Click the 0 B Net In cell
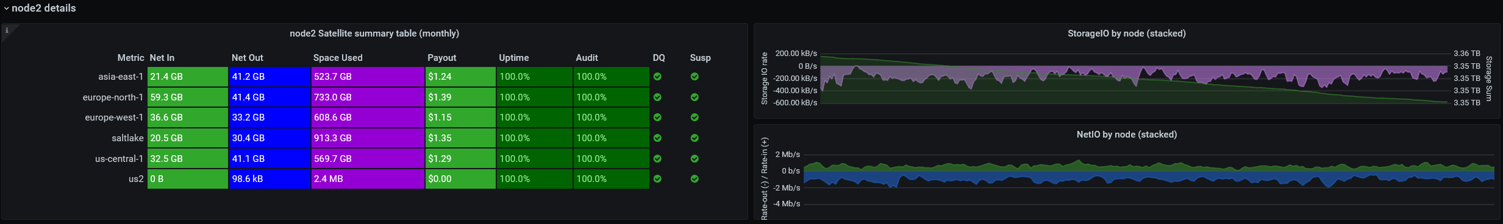The height and width of the screenshot is (224, 1503). pyautogui.click(x=188, y=179)
